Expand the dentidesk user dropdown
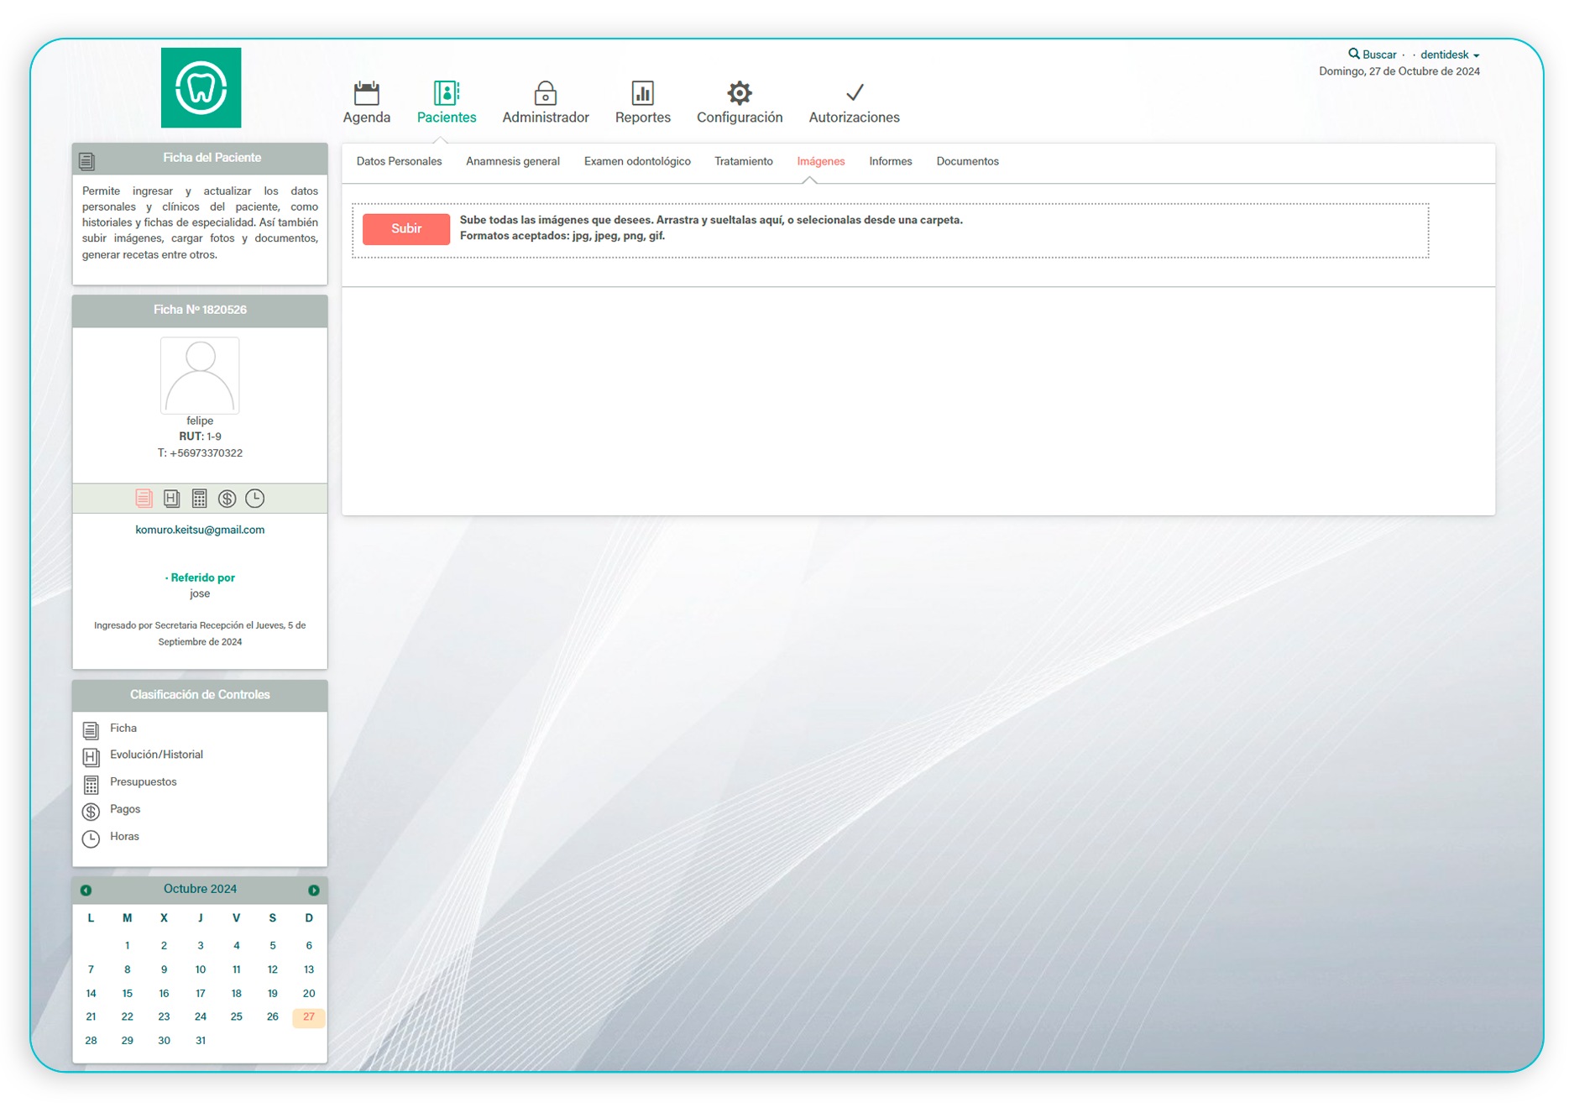This screenshot has height=1118, width=1569. 1449,55
